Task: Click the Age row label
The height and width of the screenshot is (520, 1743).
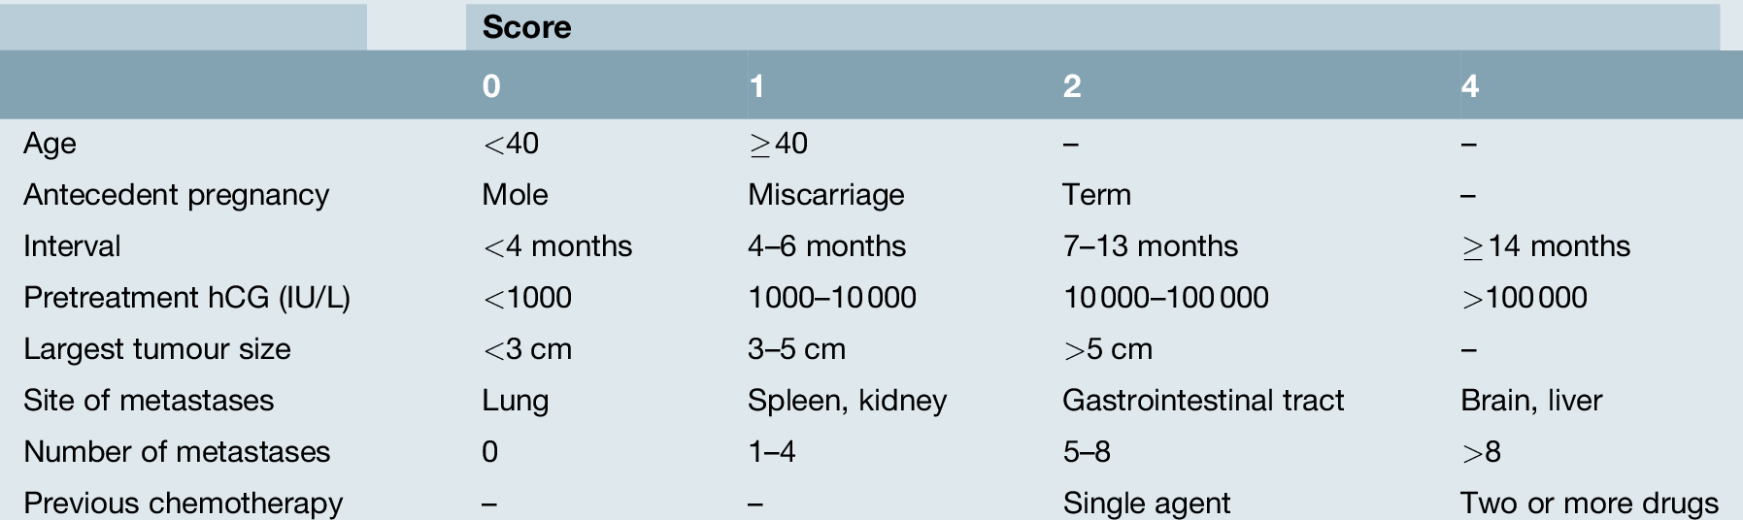Action: (50, 144)
